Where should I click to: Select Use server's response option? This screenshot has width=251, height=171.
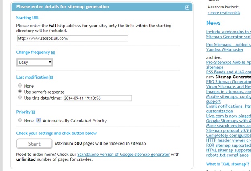pos(20,92)
